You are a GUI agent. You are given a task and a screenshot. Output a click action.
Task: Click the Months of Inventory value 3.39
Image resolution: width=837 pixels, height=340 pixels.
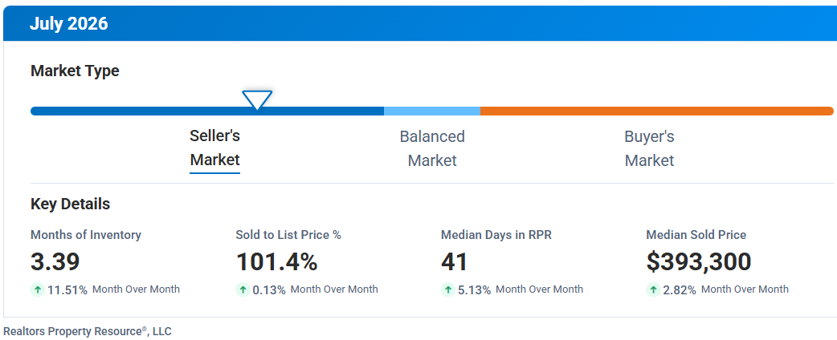[x=55, y=261]
